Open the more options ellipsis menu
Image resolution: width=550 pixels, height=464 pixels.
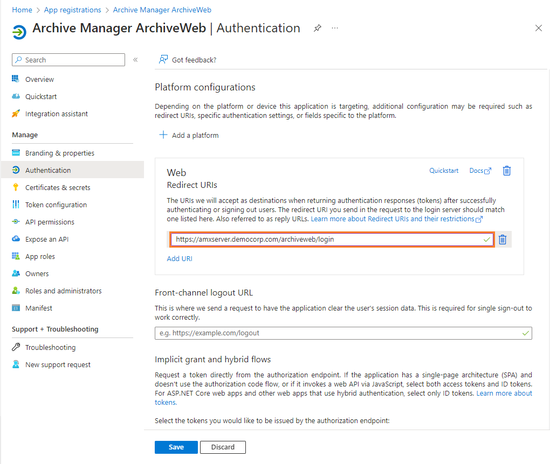pyautogui.click(x=335, y=28)
